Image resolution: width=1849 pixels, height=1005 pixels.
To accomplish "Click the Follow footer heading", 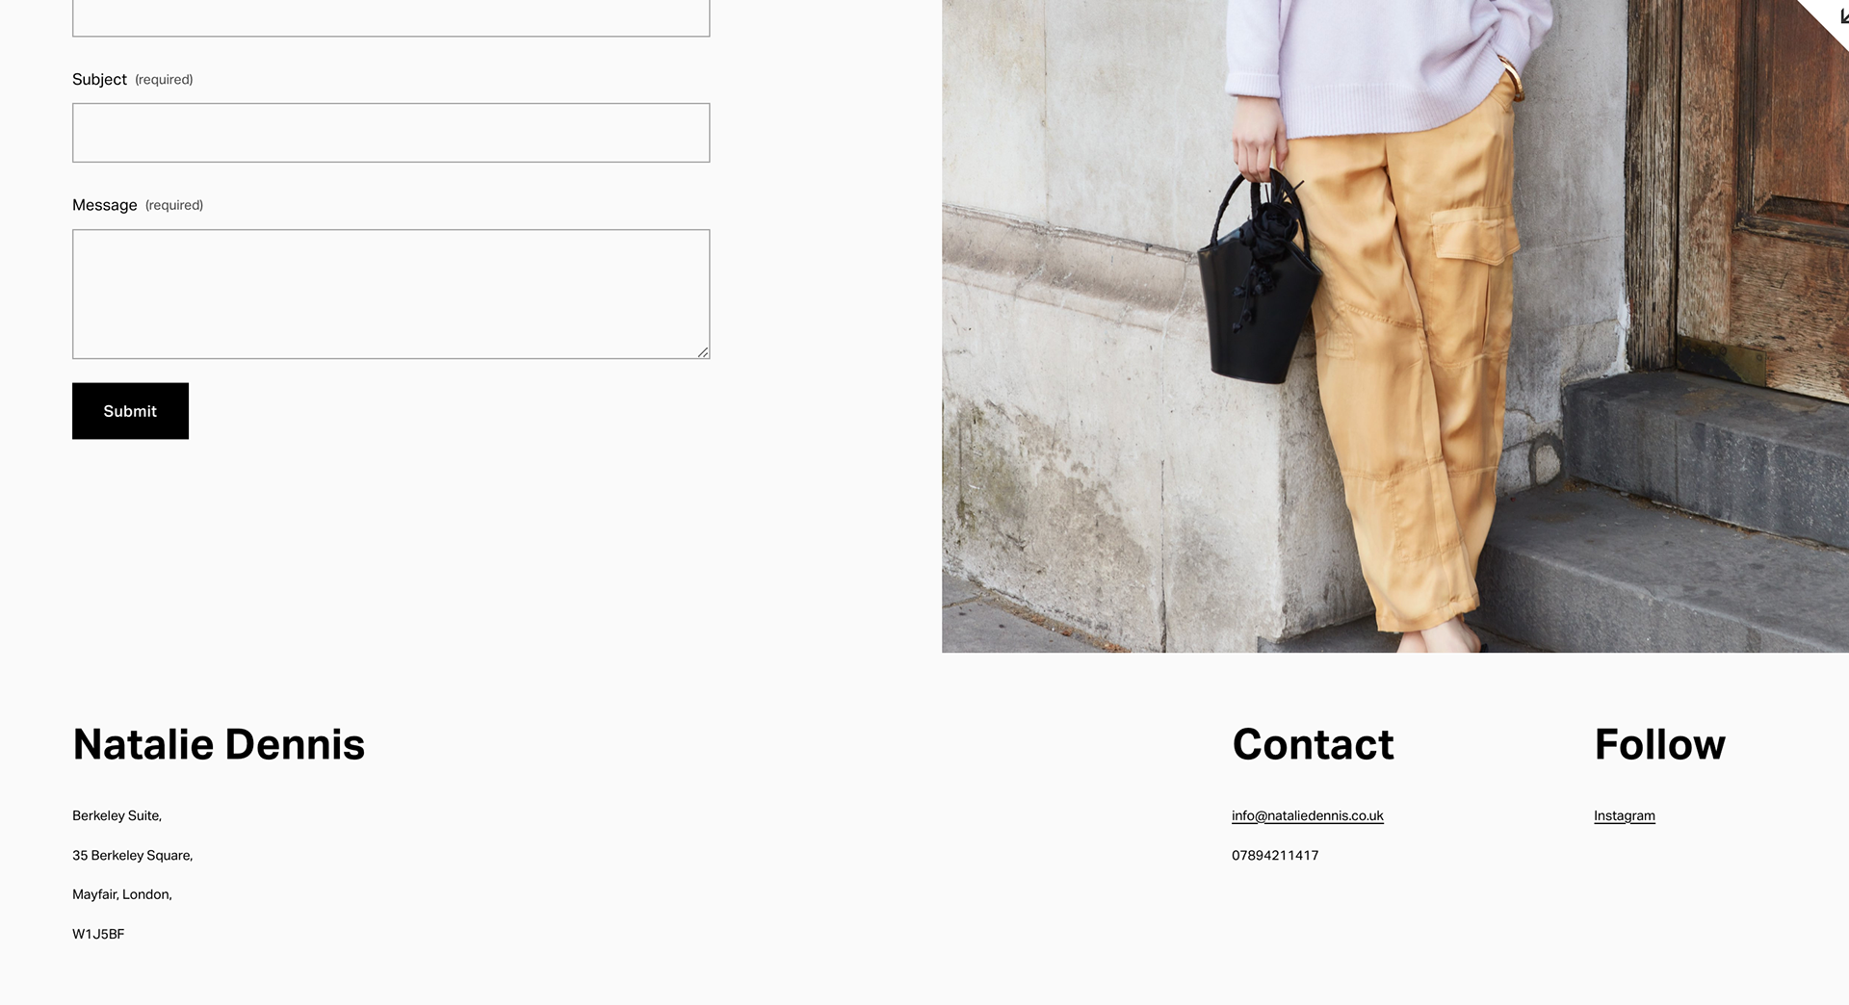I will pos(1659,744).
